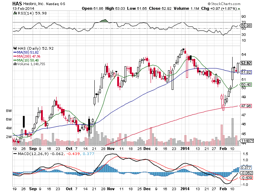Click the 54 price axis label
This screenshot has height=192, width=254.
coord(243,54)
